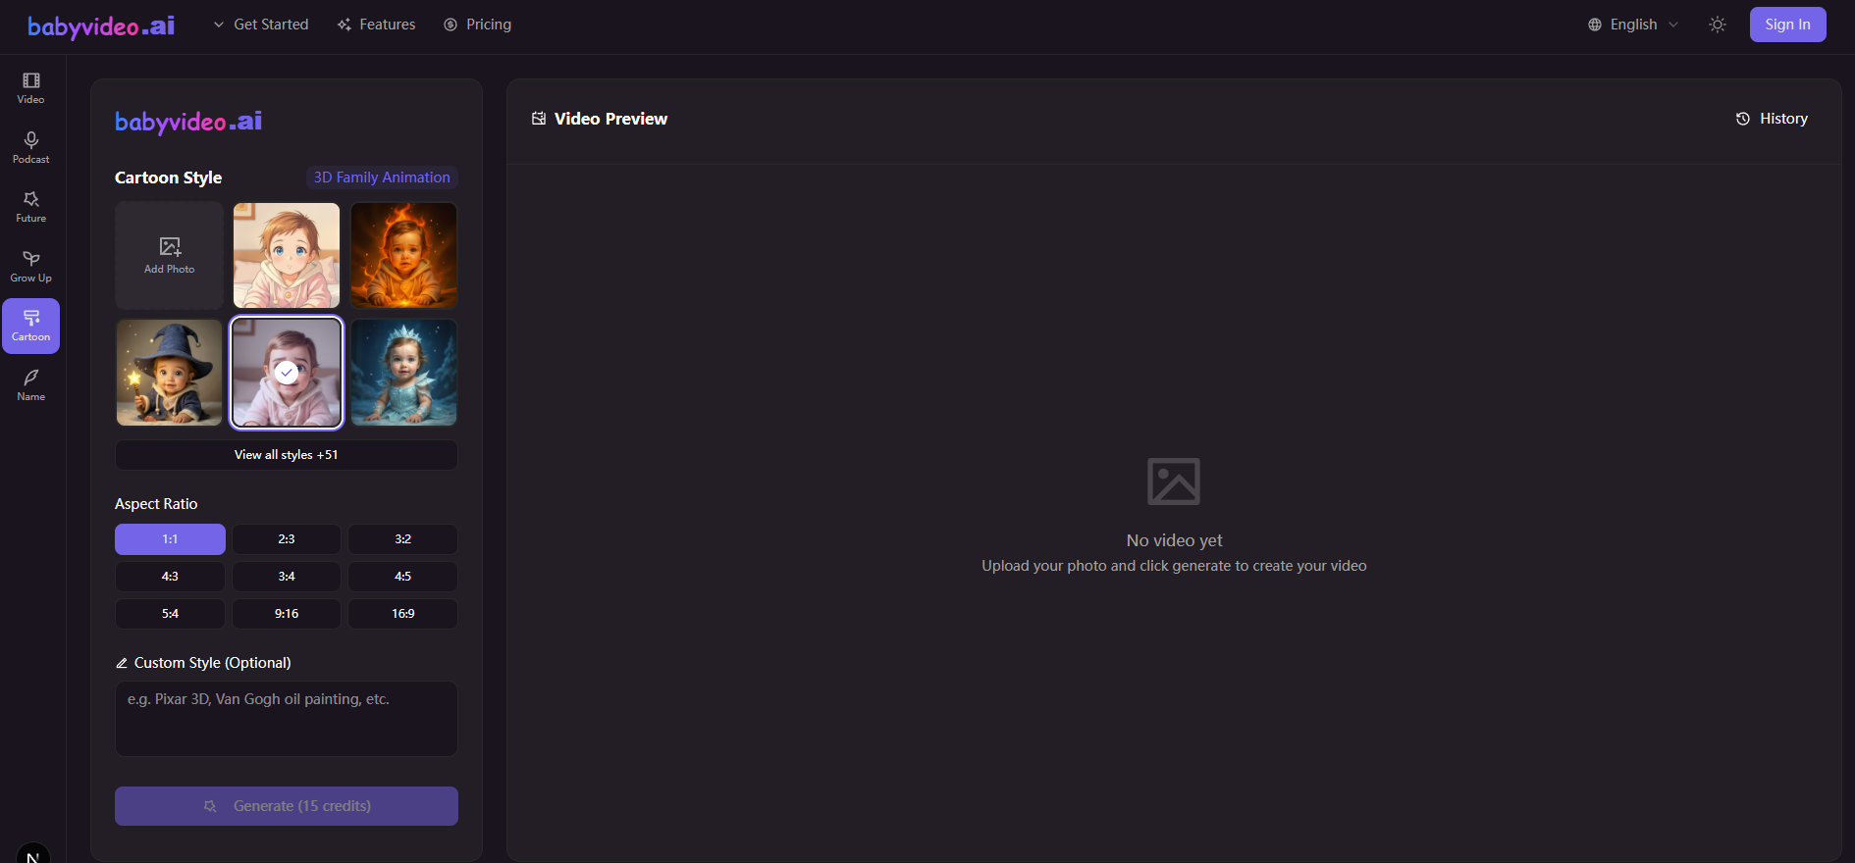Screen dimensions: 1855x863
Task: Click the image placeholder icon in preview
Action: pos(1174,482)
